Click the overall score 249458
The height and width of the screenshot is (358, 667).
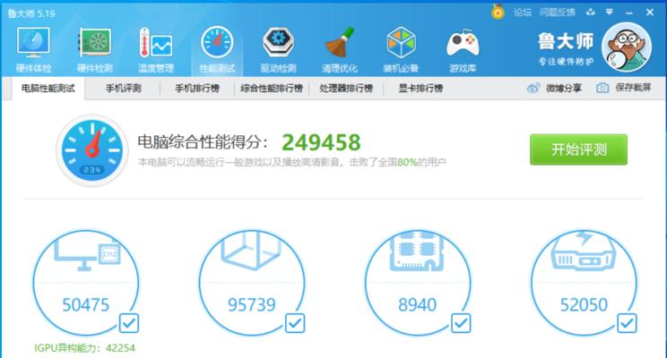coord(321,142)
